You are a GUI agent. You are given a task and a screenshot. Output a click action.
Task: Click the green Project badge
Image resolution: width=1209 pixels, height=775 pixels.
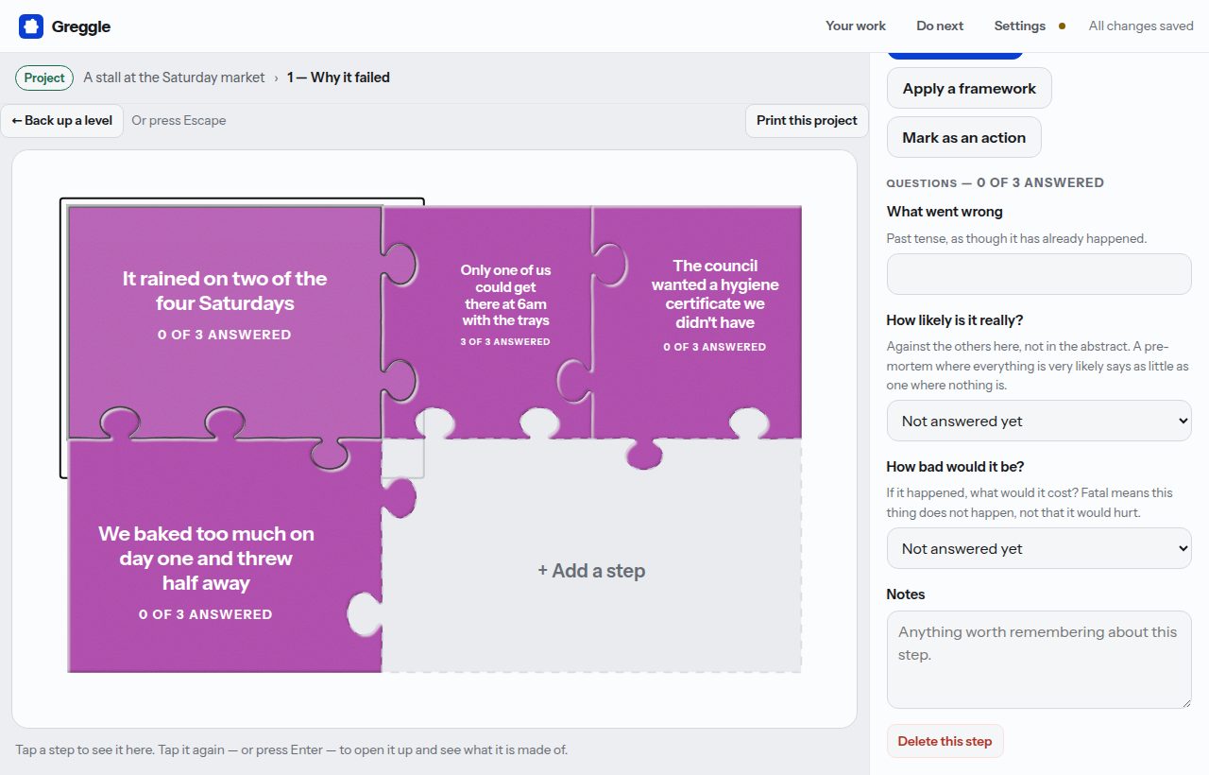point(44,77)
